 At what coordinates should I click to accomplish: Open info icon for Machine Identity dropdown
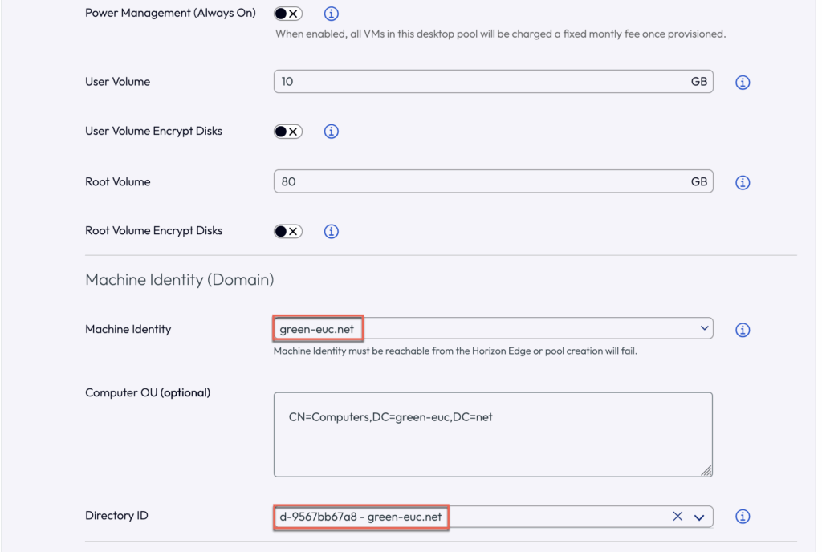(x=743, y=330)
